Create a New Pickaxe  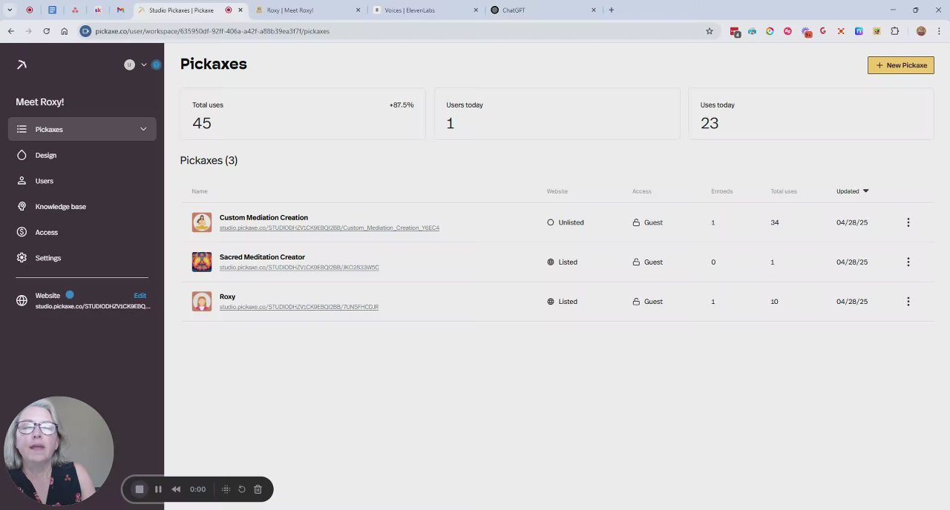click(900, 65)
